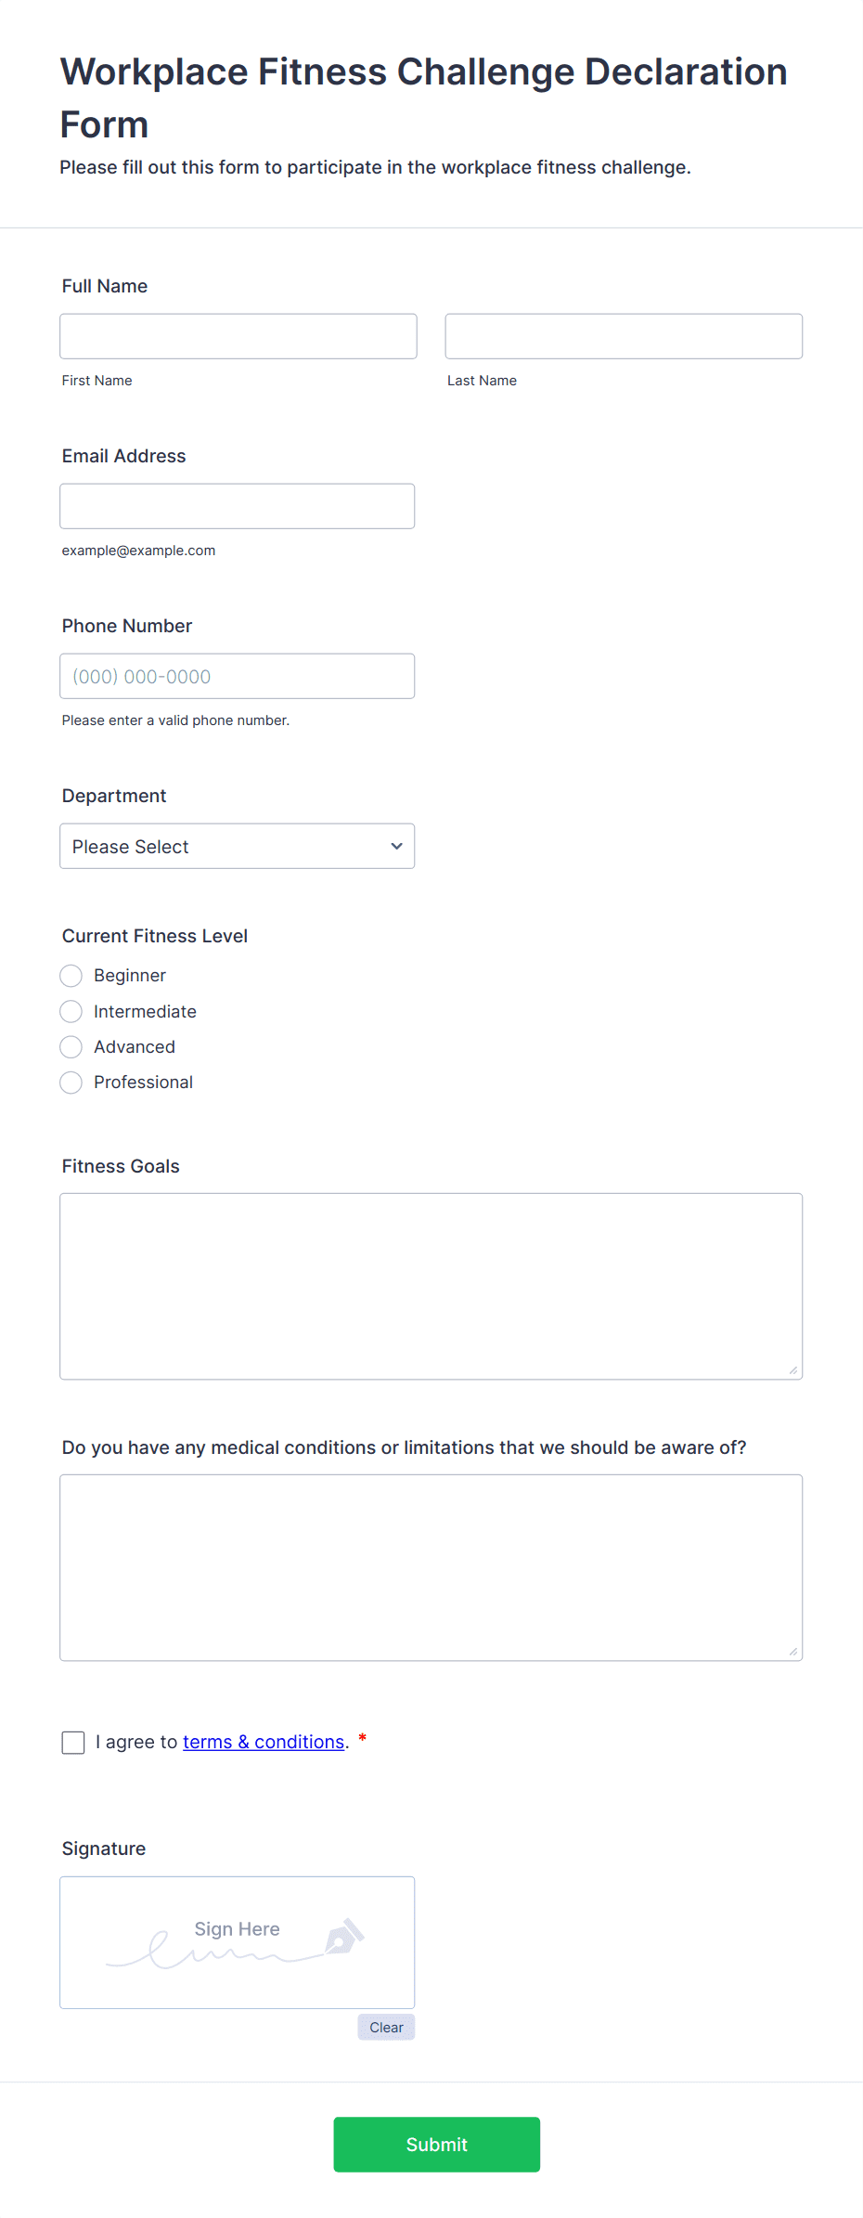The image size is (863, 2218).
Task: Focus the Last Name input field
Action: click(x=624, y=336)
